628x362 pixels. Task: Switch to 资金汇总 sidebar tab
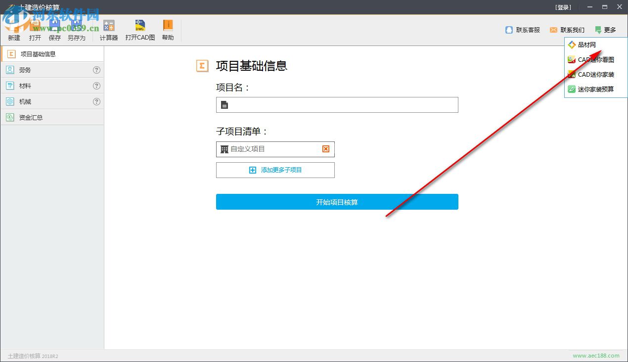coord(52,118)
